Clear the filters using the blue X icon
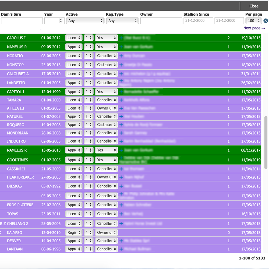Screen dimensions: 269x269 [266, 21]
